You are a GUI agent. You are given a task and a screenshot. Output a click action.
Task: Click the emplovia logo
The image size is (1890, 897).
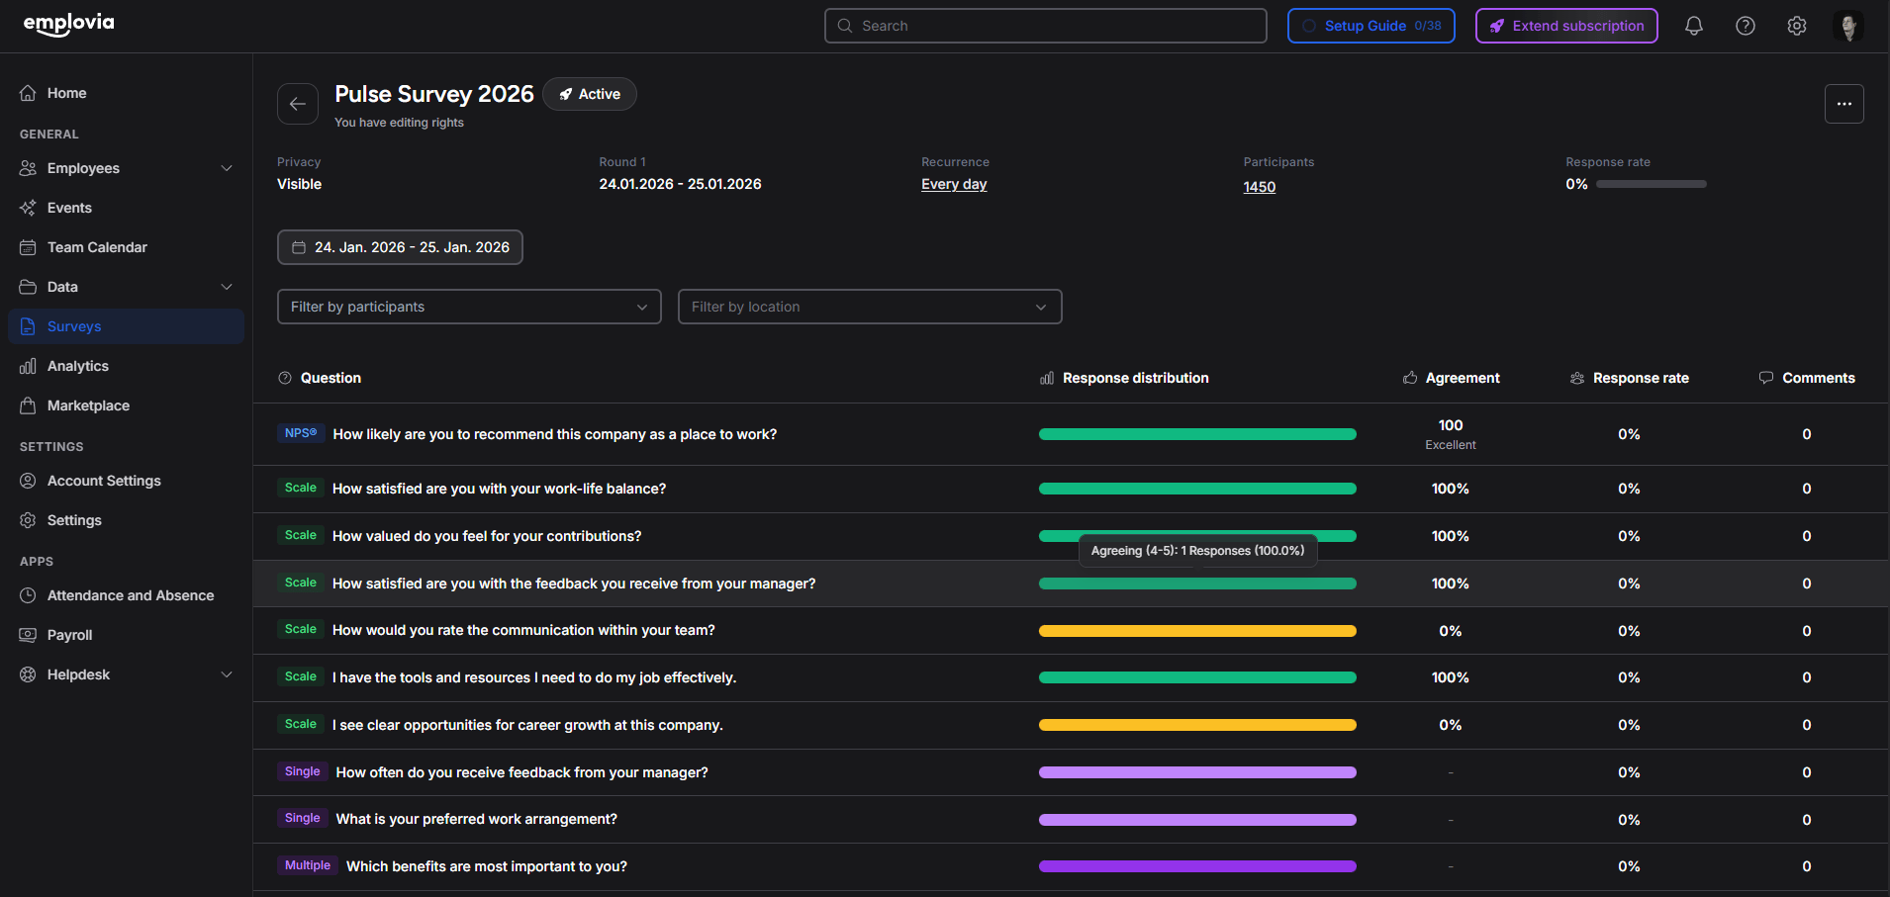tap(69, 24)
